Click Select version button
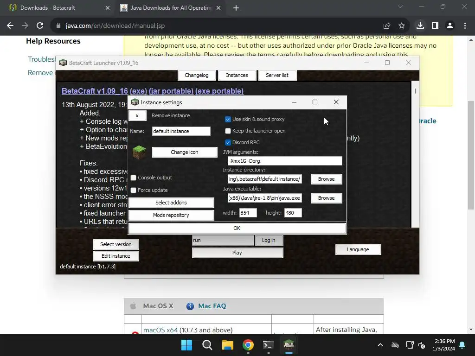The height and width of the screenshot is (356, 475). pos(116,244)
